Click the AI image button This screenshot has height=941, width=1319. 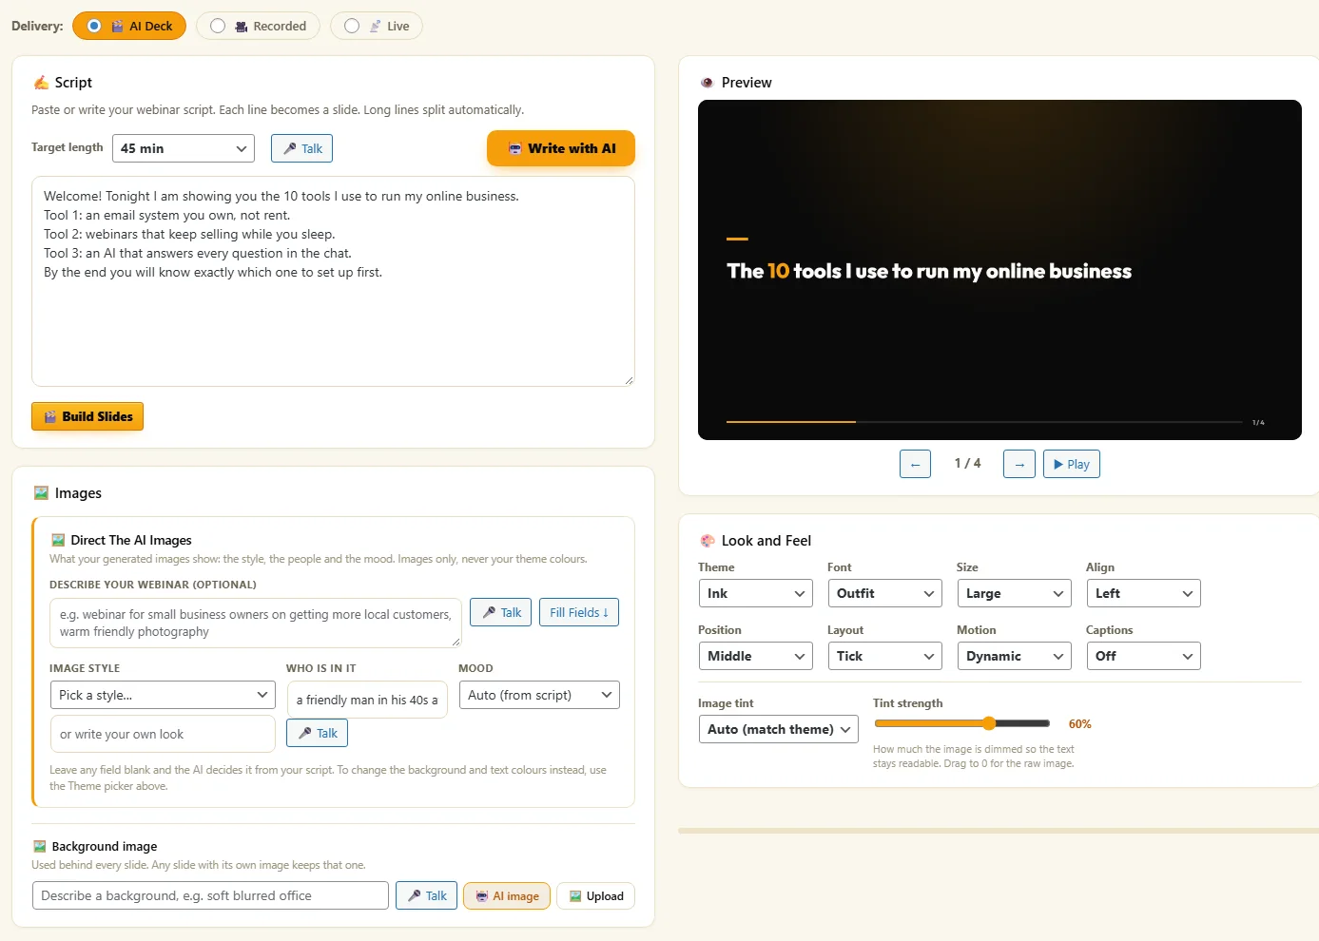pos(507,895)
